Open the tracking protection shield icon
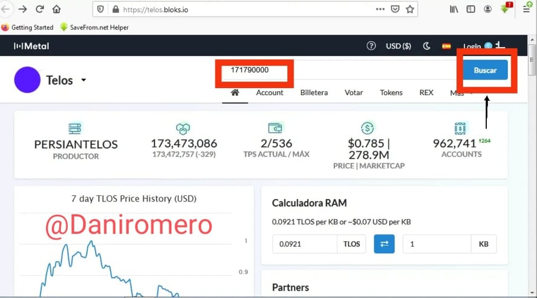537x298 pixels. point(100,10)
